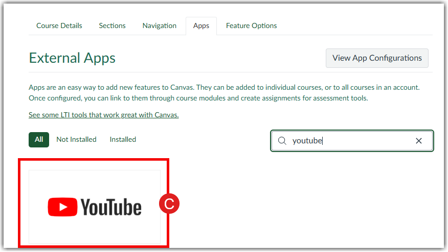Click the 'Apps are an easy way' description line

click(224, 87)
